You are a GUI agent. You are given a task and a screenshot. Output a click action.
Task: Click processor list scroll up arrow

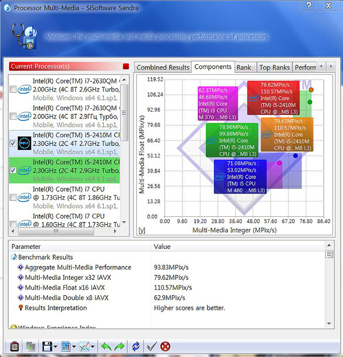(124, 80)
